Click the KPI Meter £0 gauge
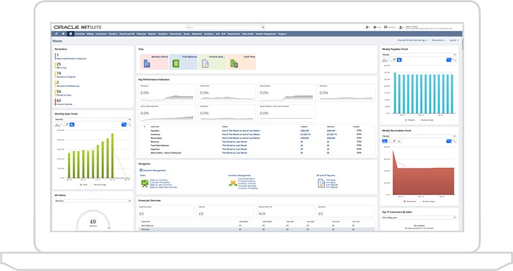 93,220
